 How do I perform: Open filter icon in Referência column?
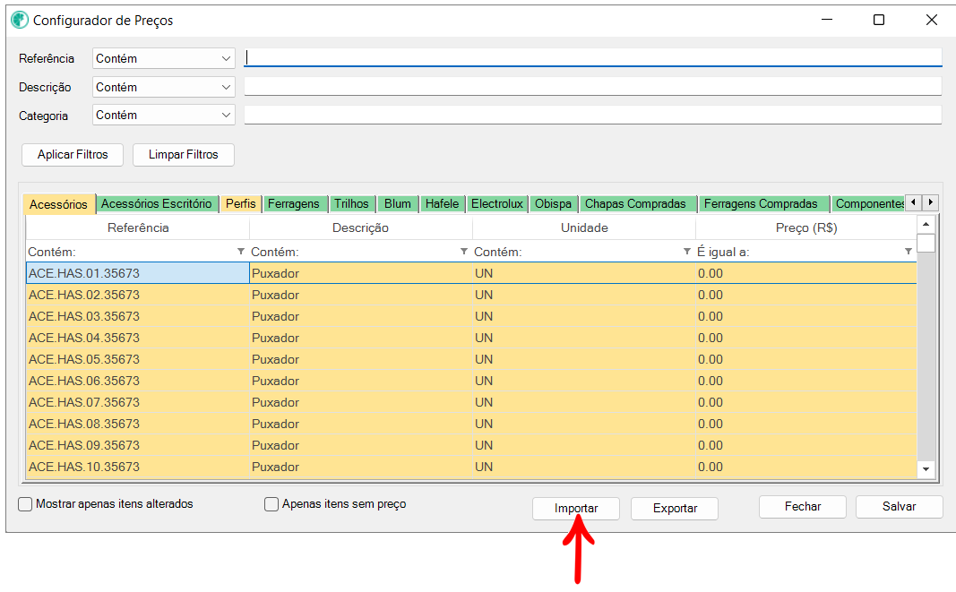[241, 251]
